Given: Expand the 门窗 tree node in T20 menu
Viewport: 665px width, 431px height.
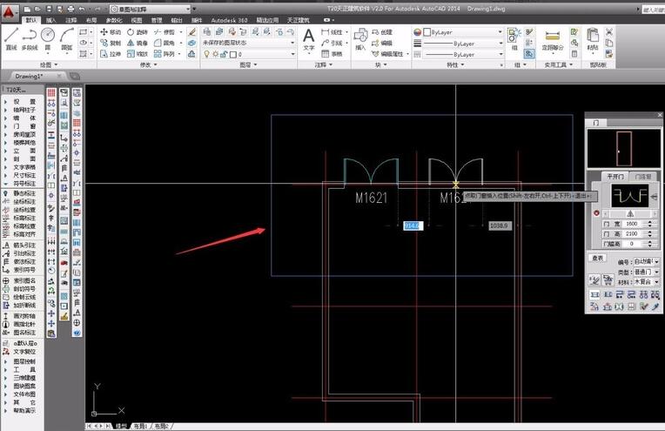Looking at the screenshot, I should 5,126.
